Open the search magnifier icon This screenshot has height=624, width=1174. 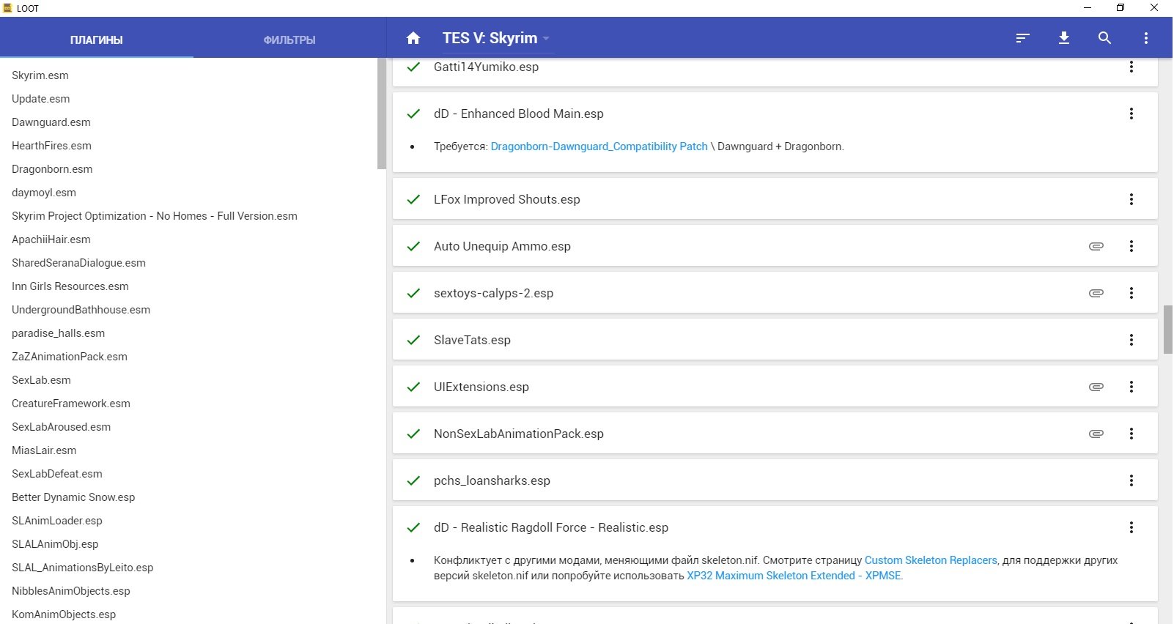point(1105,38)
